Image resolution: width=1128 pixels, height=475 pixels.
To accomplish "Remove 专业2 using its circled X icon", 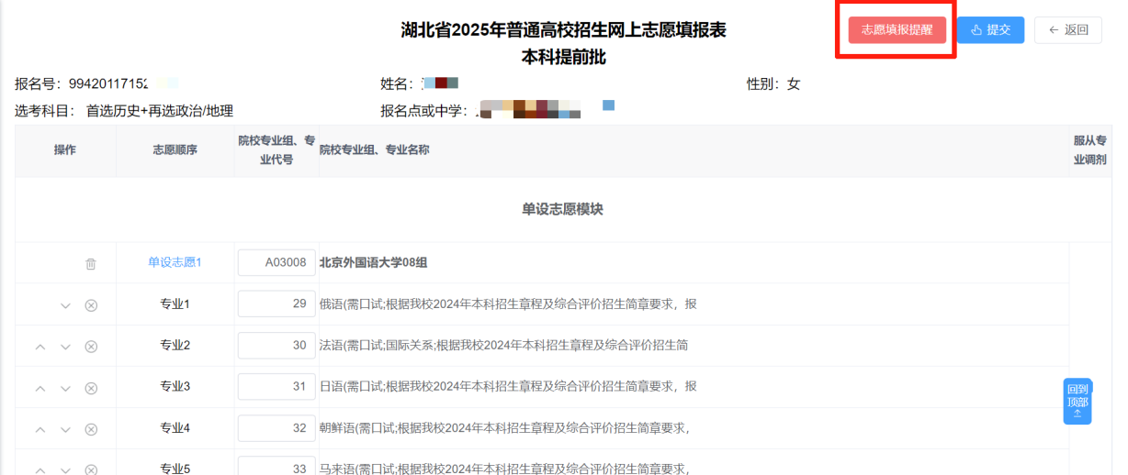I will coord(91,347).
